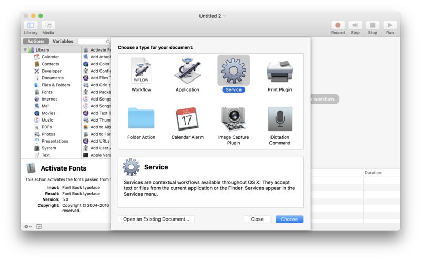Image resolution: width=421 pixels, height=260 pixels.
Task: Switch to the Variables tab
Action: click(x=63, y=41)
